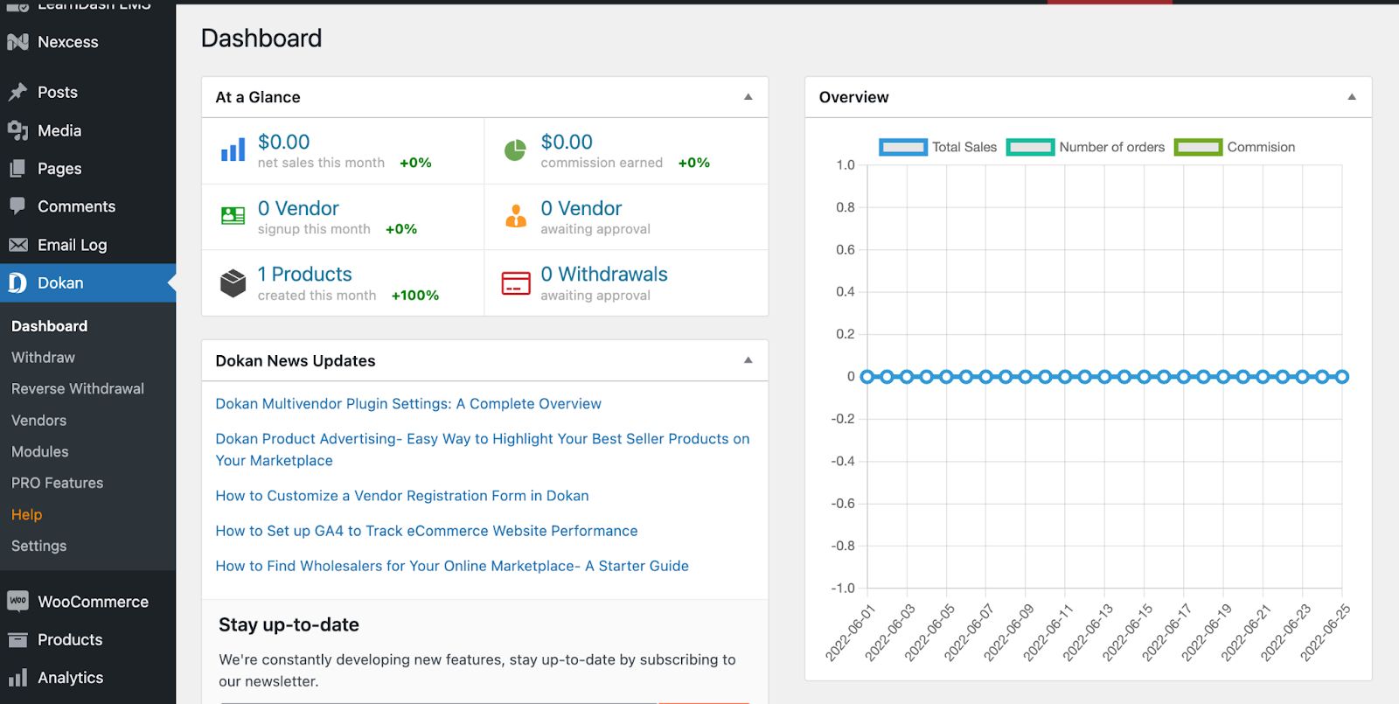Click the vendor signup +0% value

(x=401, y=229)
